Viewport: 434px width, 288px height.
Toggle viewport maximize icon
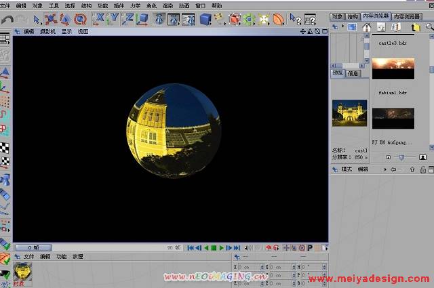(x=325, y=32)
